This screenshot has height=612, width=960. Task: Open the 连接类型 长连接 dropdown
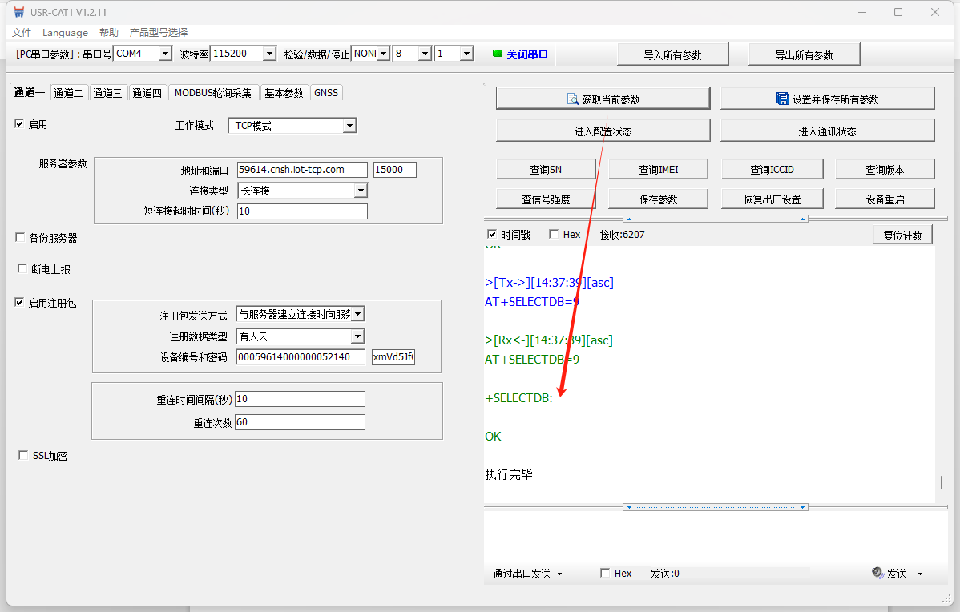[361, 191]
